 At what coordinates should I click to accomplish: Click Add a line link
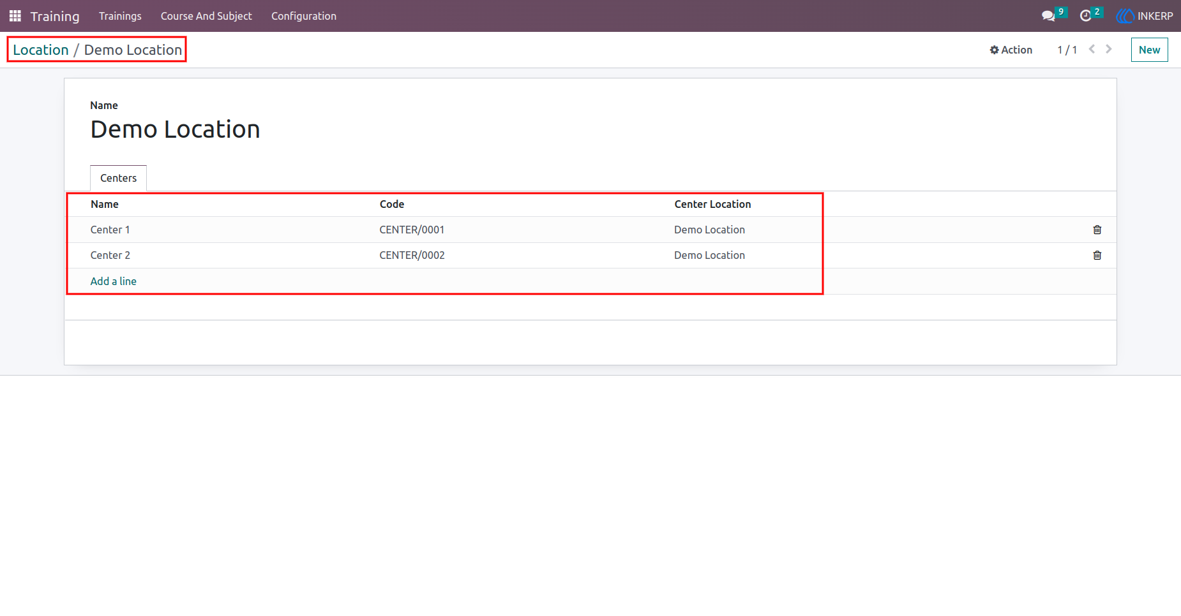(113, 281)
